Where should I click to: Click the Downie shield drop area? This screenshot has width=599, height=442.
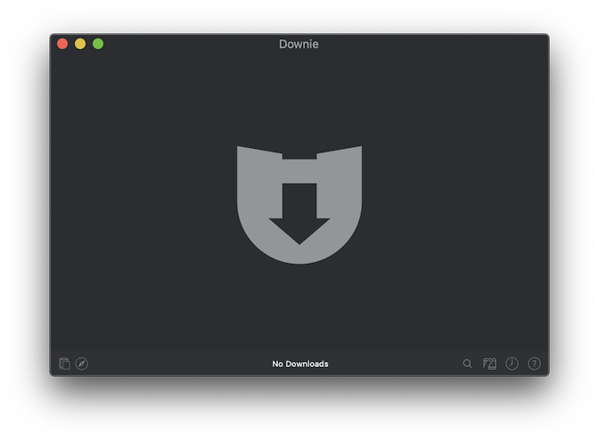[x=299, y=204]
